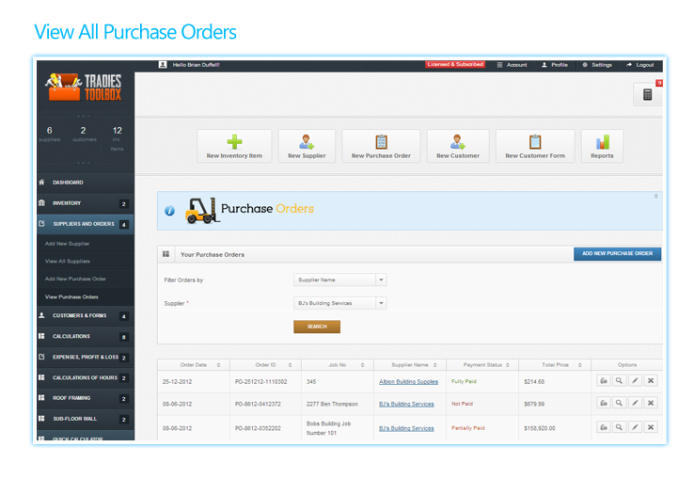Open the Albion Building Supplies link
694x495 pixels.
[x=408, y=381]
